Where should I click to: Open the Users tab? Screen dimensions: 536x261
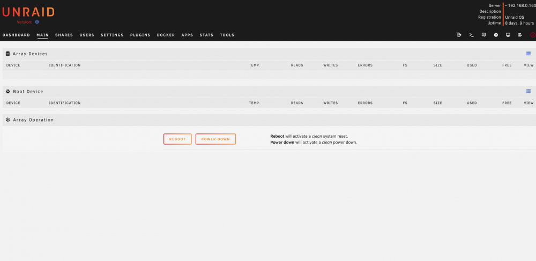click(87, 35)
